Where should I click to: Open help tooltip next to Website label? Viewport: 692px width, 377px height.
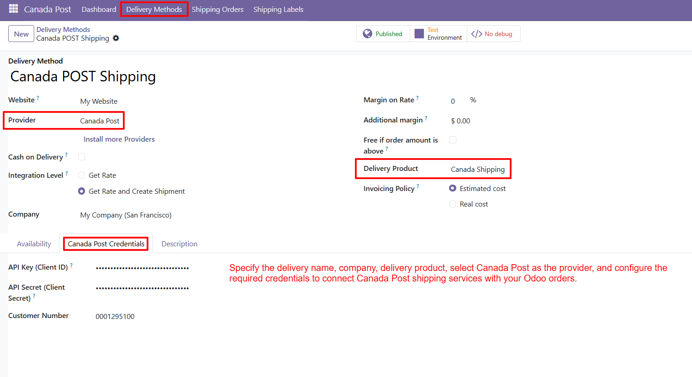(38, 98)
